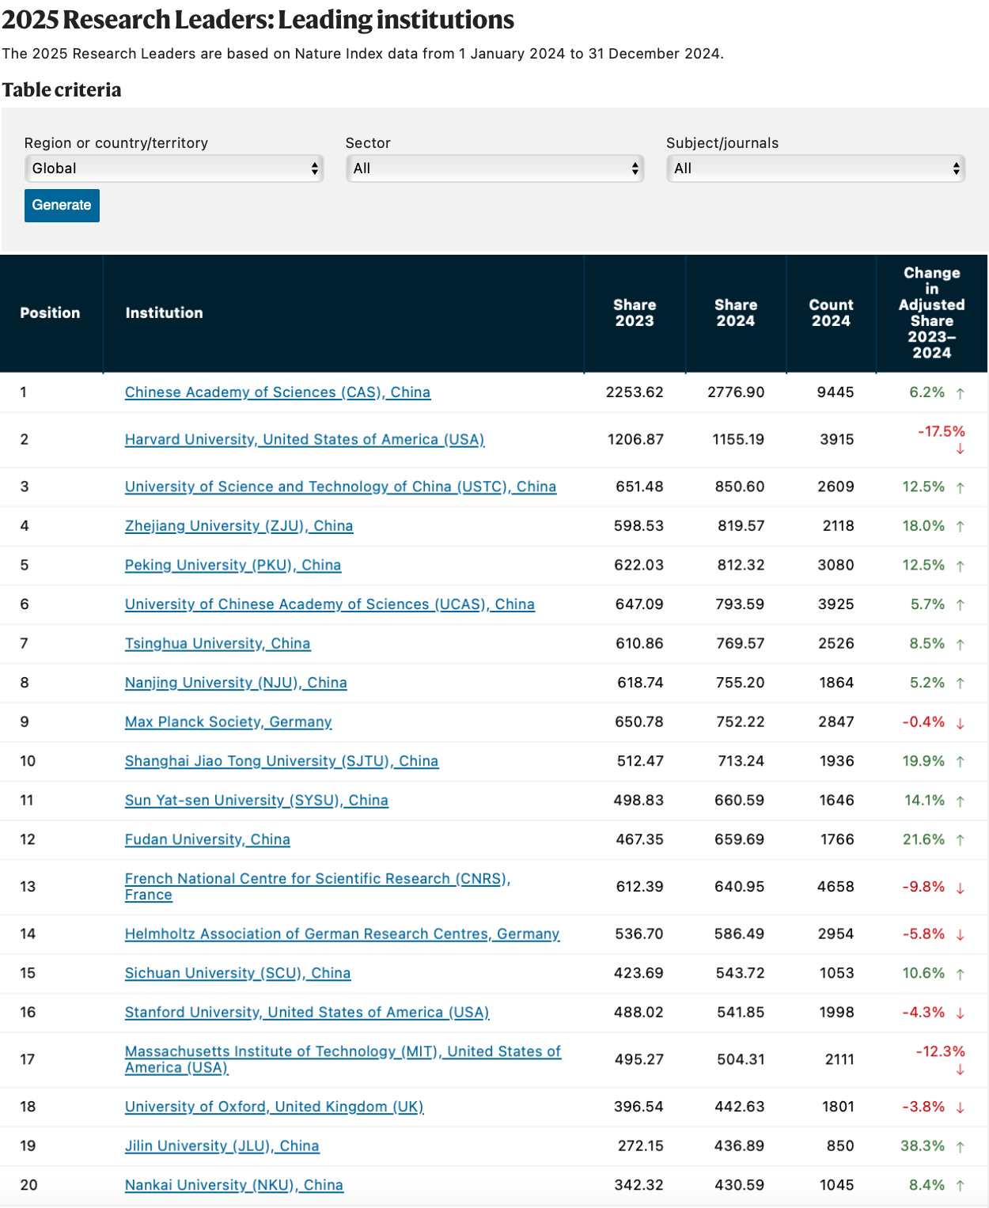
Task: Open Sun Yat-sen University (SYSU) link
Action: point(256,801)
